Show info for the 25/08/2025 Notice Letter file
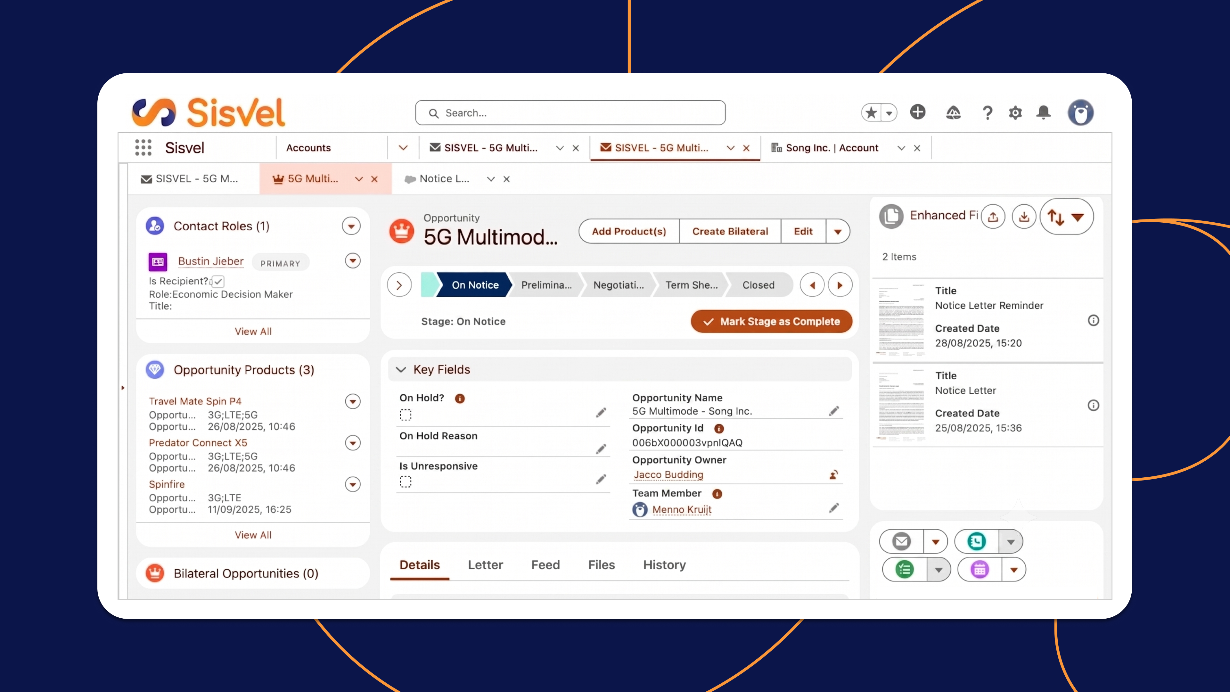The image size is (1230, 692). pos(1094,406)
